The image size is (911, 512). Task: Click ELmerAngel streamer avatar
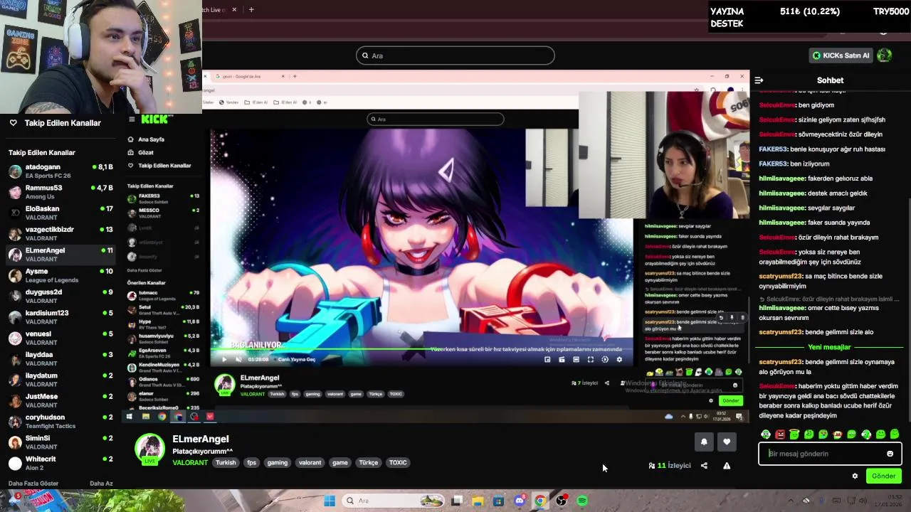point(149,449)
